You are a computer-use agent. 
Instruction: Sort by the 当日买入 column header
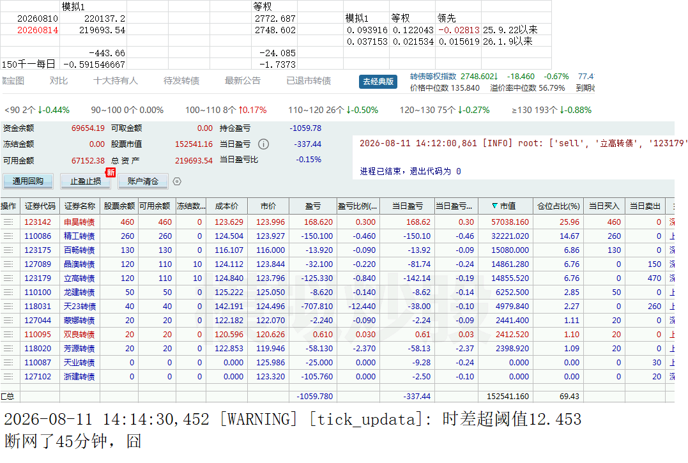click(604, 206)
